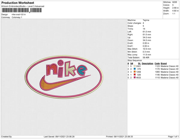Click the Nike oval embroidery design preview
The image size is (180, 139).
[x=64, y=77]
